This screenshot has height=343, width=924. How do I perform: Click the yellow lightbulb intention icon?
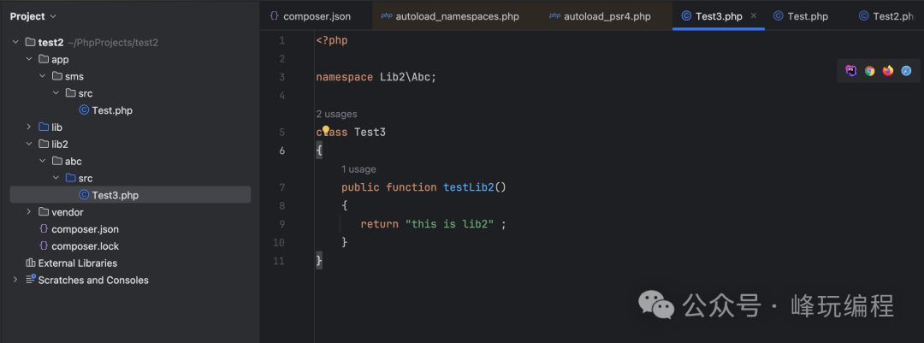(x=326, y=131)
